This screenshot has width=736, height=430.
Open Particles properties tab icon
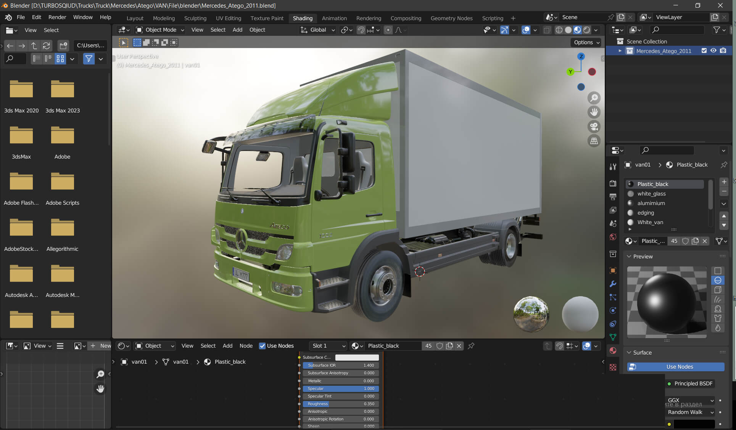(613, 297)
